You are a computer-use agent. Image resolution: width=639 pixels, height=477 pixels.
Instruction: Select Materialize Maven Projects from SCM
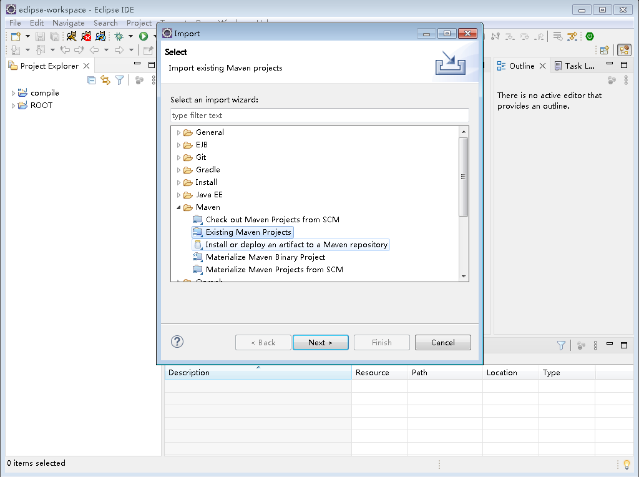tap(268, 270)
